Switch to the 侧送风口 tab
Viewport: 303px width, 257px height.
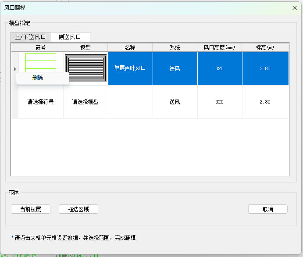point(70,37)
